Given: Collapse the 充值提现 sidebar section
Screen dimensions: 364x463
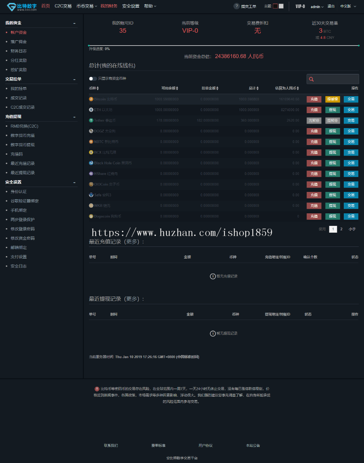Looking at the screenshot, I should (x=74, y=117).
